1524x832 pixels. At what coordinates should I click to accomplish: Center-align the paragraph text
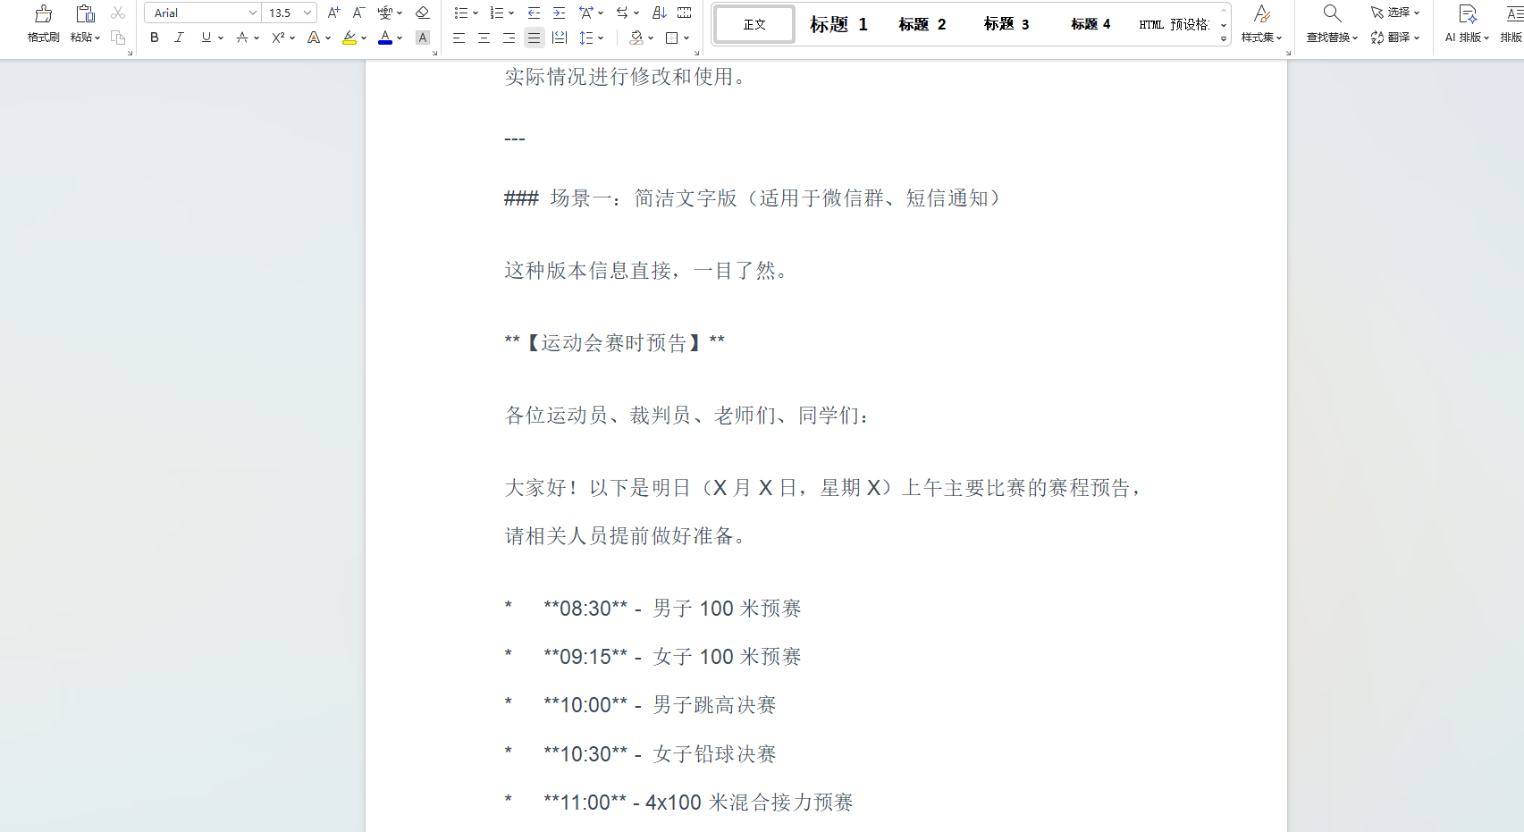click(x=484, y=38)
